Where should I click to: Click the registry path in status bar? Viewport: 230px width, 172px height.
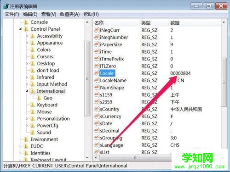pyautogui.click(x=65, y=166)
